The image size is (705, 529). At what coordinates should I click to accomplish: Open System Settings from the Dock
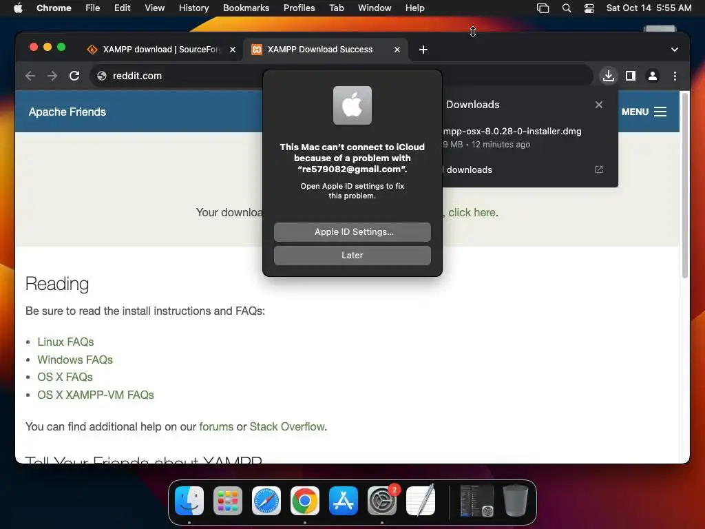coord(382,501)
